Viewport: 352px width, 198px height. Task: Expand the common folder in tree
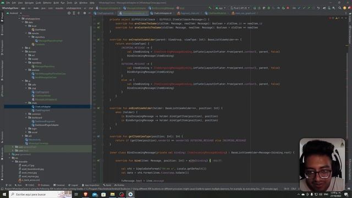click(26, 114)
